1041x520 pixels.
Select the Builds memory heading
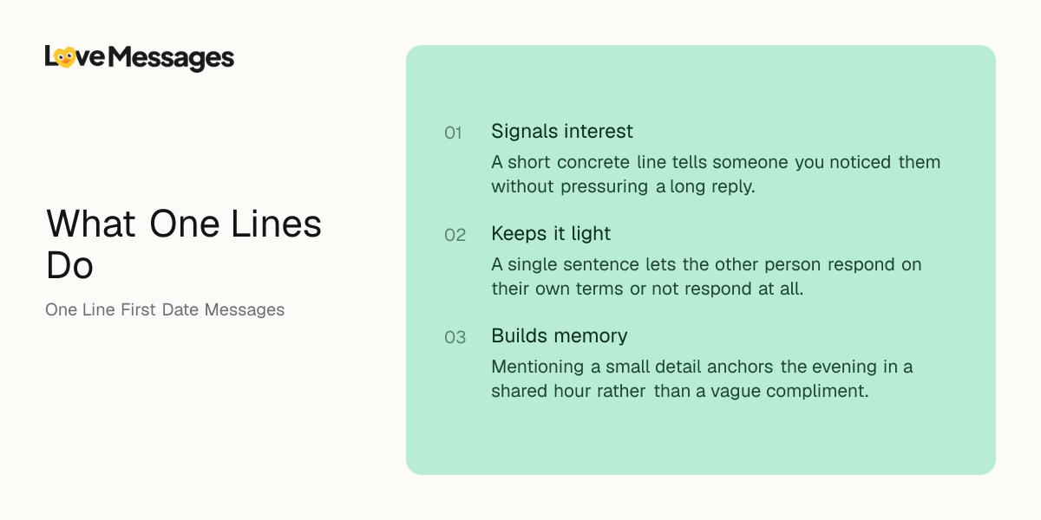pyautogui.click(x=560, y=336)
